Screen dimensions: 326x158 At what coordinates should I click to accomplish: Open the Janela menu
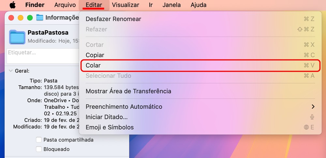tap(171, 5)
